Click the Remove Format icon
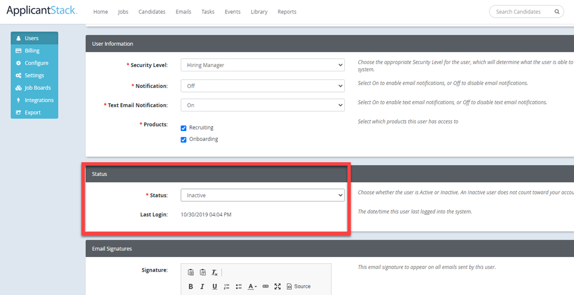Image resolution: width=574 pixels, height=295 pixels. (x=214, y=272)
